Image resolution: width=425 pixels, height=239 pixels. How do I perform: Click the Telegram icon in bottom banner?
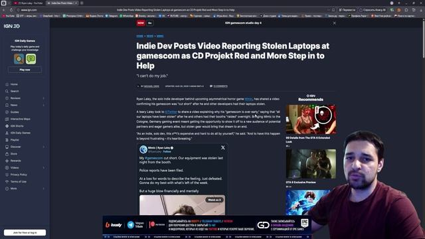coord(131,224)
